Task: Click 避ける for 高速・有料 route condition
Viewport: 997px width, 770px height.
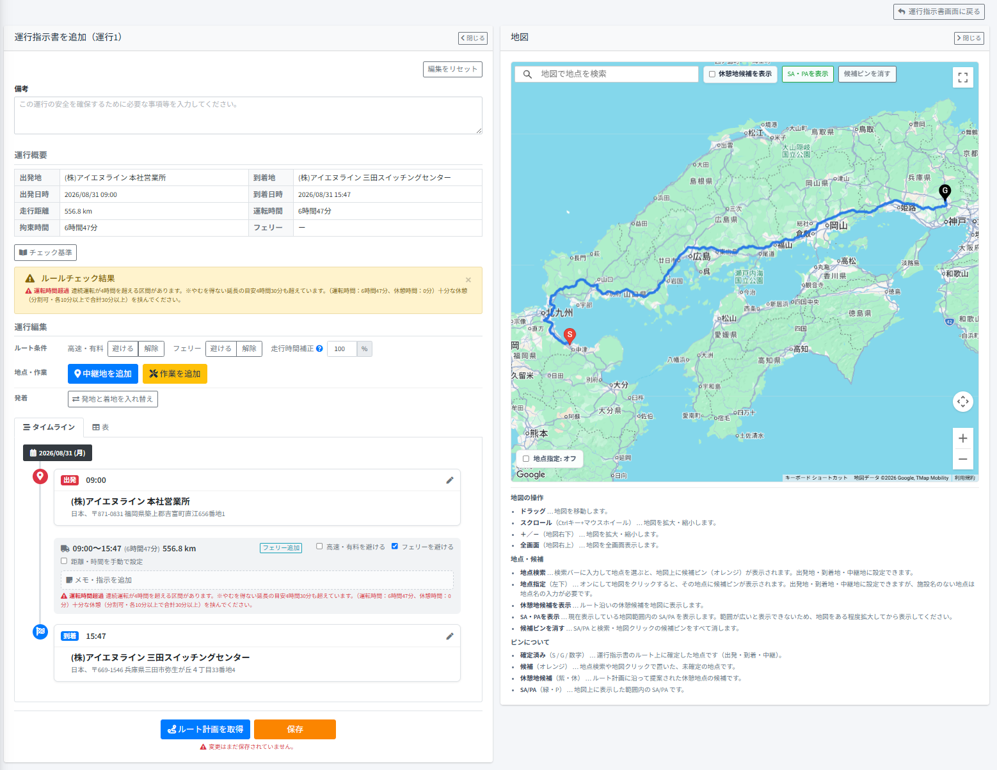Action: coord(123,349)
